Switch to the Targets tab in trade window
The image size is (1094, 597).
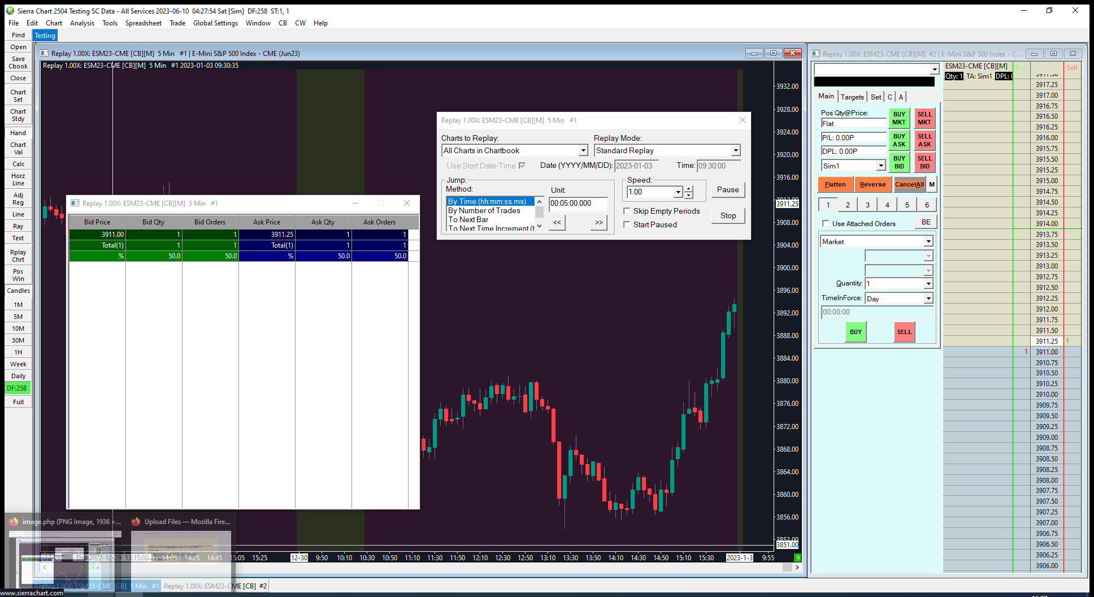pyautogui.click(x=852, y=97)
